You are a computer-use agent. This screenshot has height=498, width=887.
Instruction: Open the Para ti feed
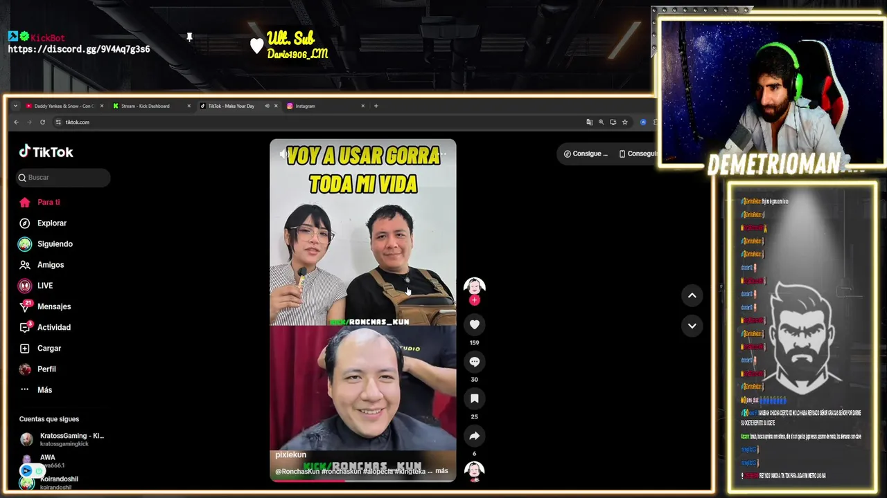pos(49,203)
